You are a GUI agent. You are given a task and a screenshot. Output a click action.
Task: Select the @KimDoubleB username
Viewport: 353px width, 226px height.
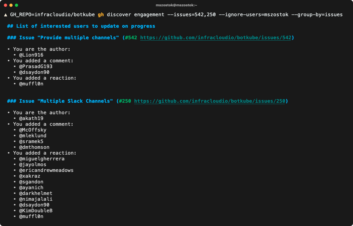point(36,211)
